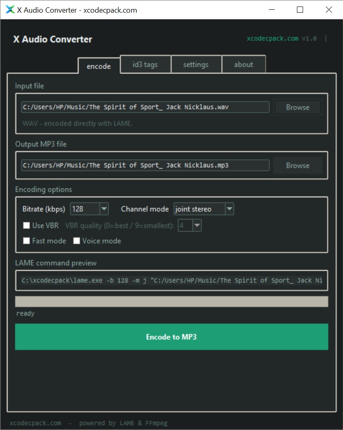
Task: Click the input file path field
Action: 145,107
